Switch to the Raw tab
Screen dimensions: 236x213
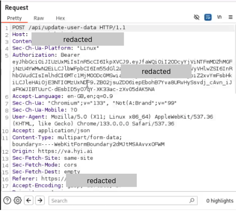point(39,18)
